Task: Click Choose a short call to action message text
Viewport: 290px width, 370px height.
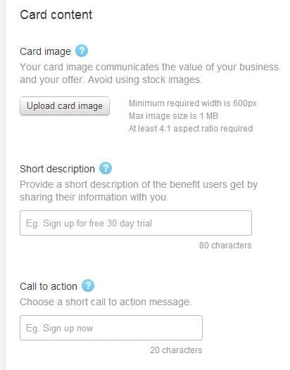Action: [106, 302]
